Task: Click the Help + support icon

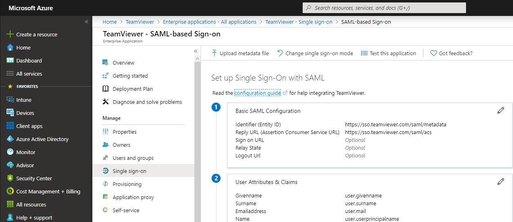Action: pyautogui.click(x=10, y=218)
